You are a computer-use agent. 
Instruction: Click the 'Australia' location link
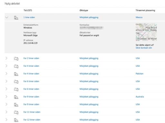(140, 97)
